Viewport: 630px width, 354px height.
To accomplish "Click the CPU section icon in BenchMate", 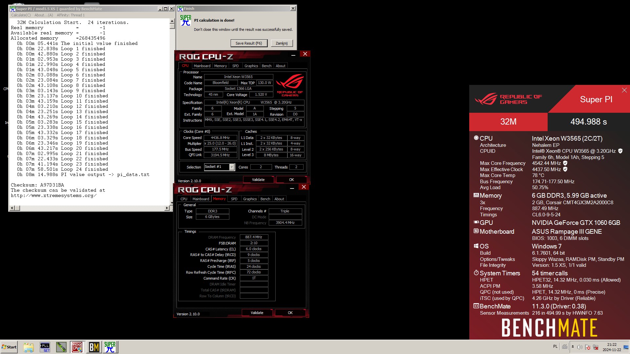I will (x=476, y=138).
